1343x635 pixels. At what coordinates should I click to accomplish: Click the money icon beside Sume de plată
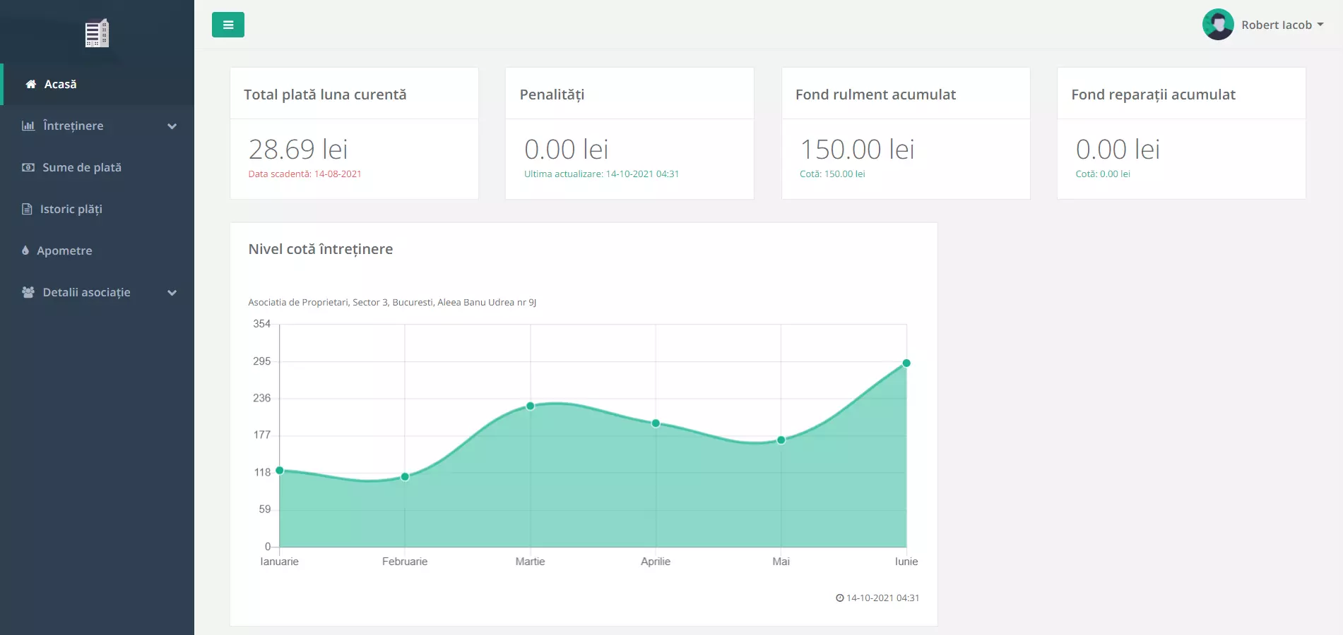[28, 168]
